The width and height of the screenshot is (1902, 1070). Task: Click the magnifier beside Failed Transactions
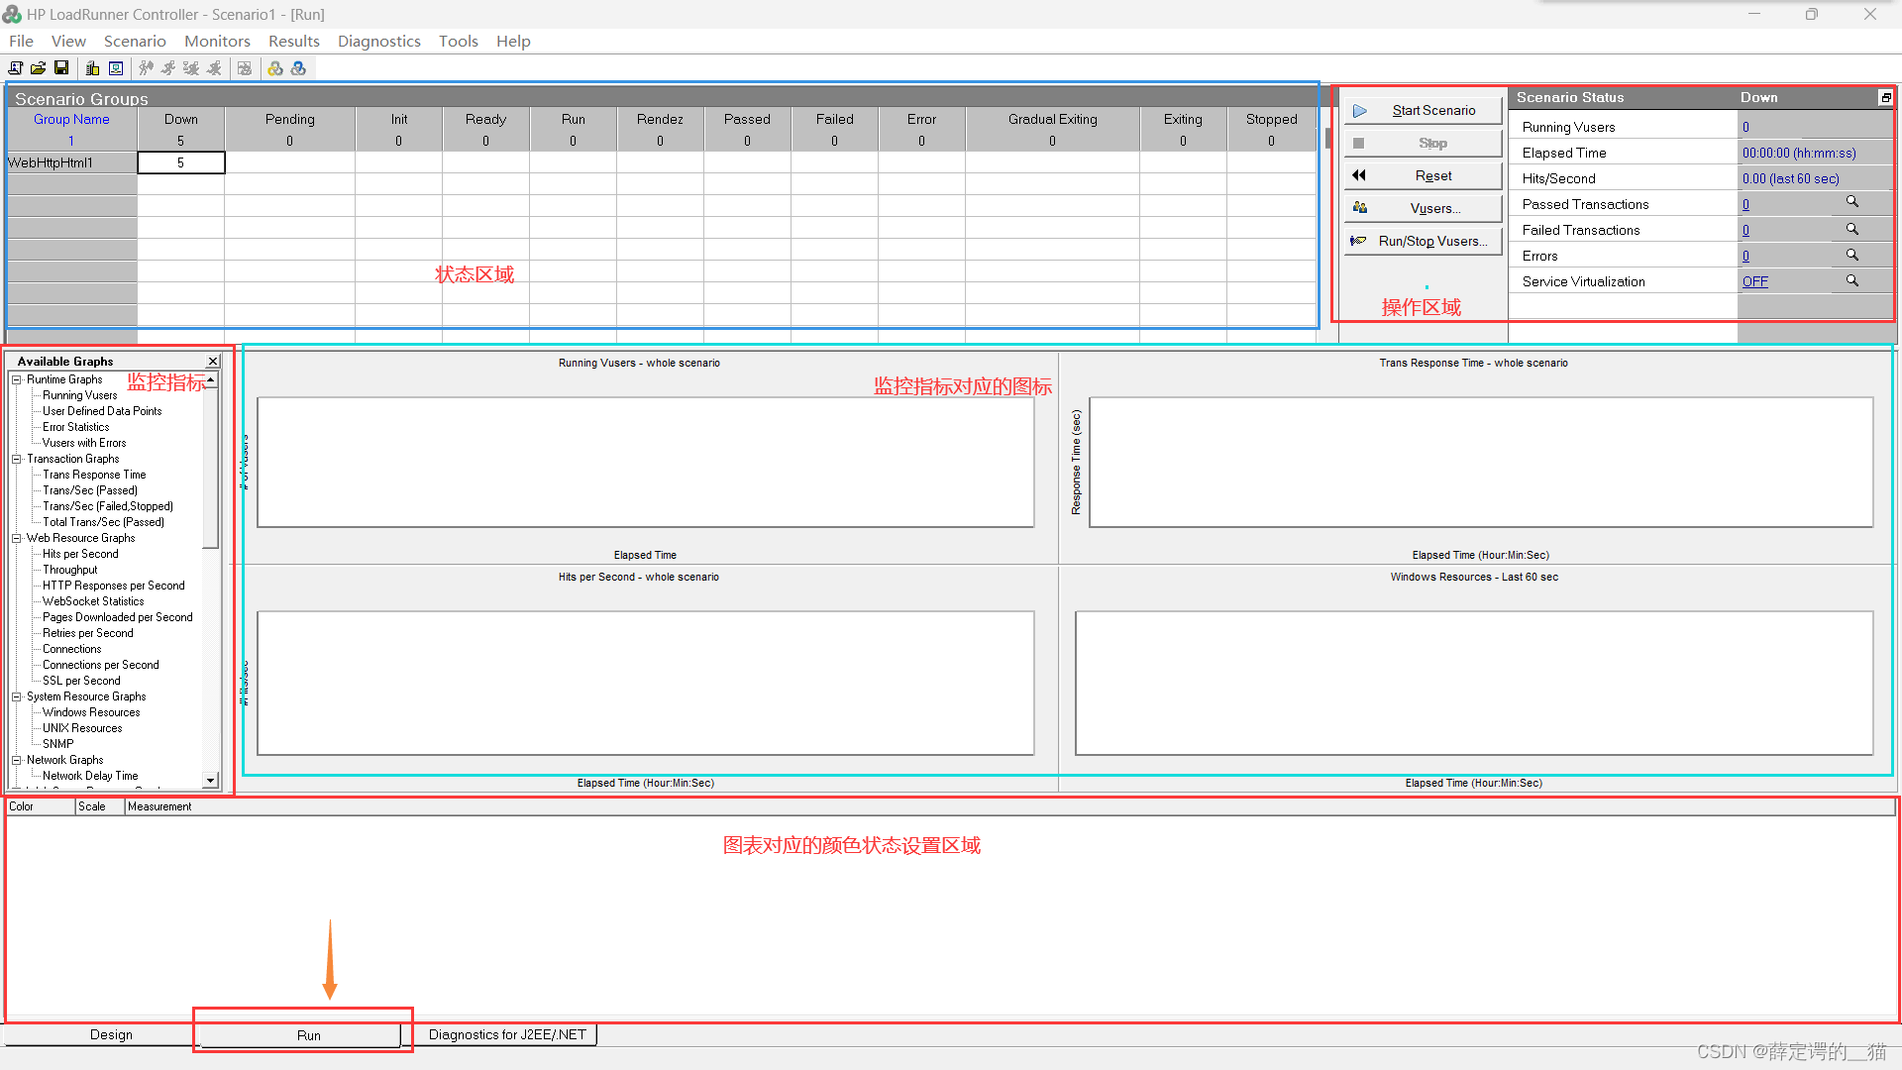pos(1850,229)
